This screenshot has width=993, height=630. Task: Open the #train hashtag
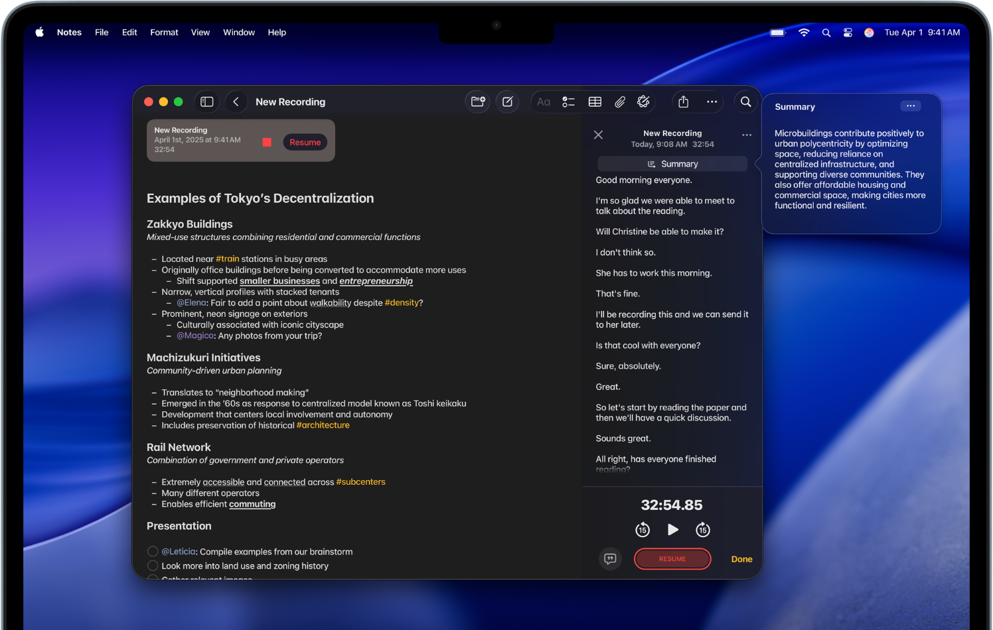pos(227,259)
